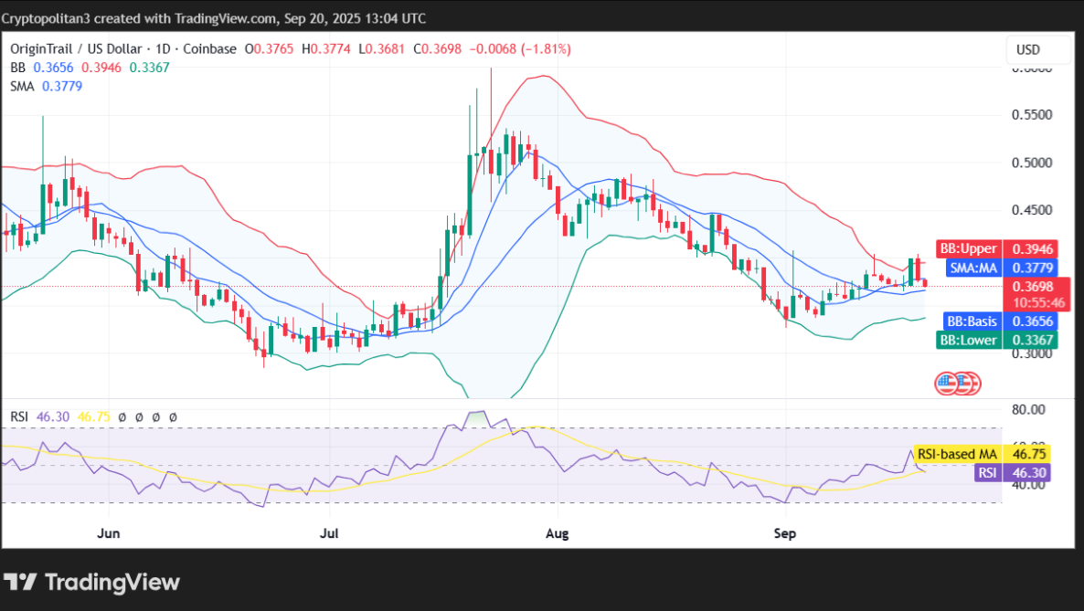The width and height of the screenshot is (1084, 611).
Task: Toggle the second ø icon in the RSI legend
Action: click(139, 416)
